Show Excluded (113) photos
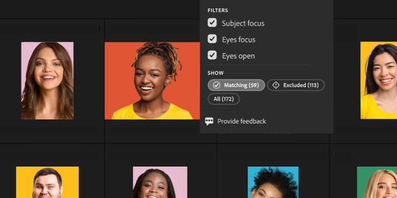397x198 pixels. [x=296, y=85]
